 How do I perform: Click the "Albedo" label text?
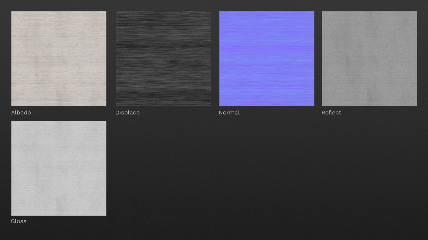[x=21, y=113]
